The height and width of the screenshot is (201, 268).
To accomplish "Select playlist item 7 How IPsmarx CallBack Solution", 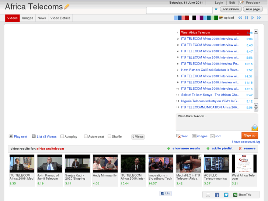I will pos(215,70).
